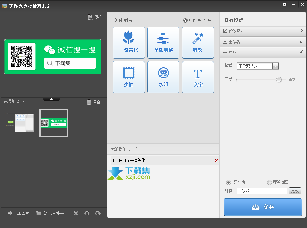The image size is (307, 228).
Task: Select the green WeChat QR thumbnail
Action: 54,123
